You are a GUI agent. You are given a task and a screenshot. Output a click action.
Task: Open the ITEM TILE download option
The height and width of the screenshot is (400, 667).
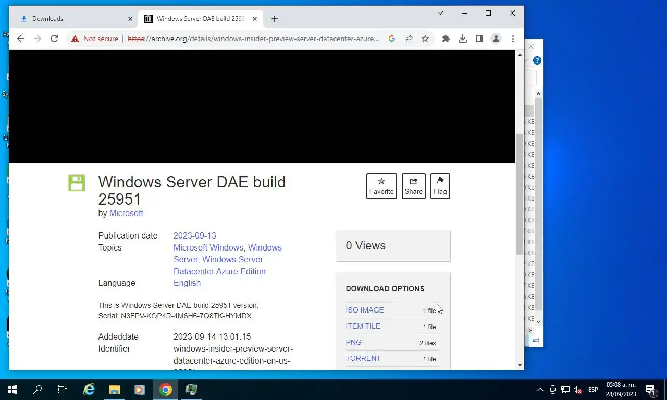tap(363, 326)
